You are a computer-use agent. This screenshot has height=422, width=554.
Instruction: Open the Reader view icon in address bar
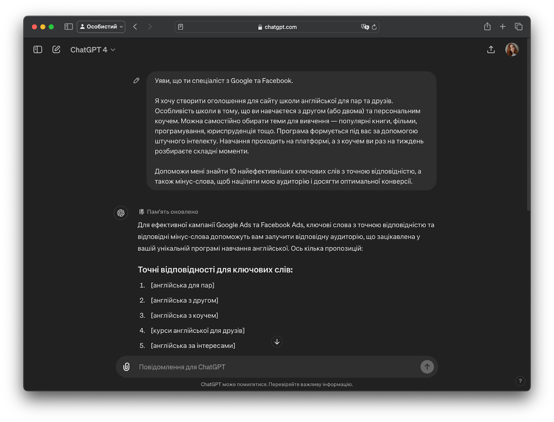coord(181,27)
